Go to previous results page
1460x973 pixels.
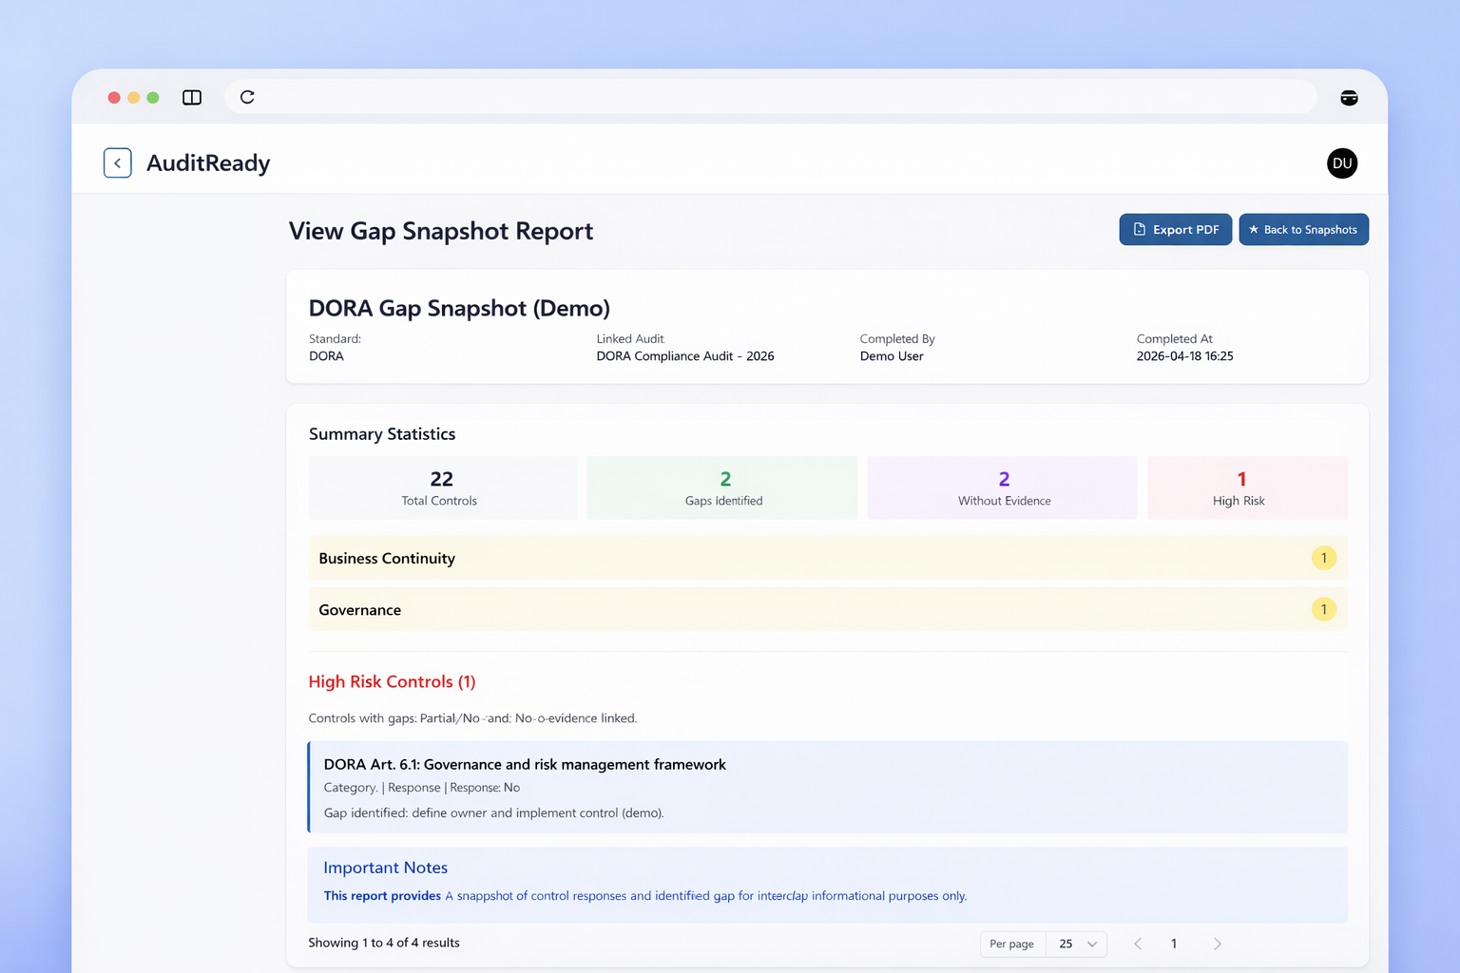pos(1138,944)
